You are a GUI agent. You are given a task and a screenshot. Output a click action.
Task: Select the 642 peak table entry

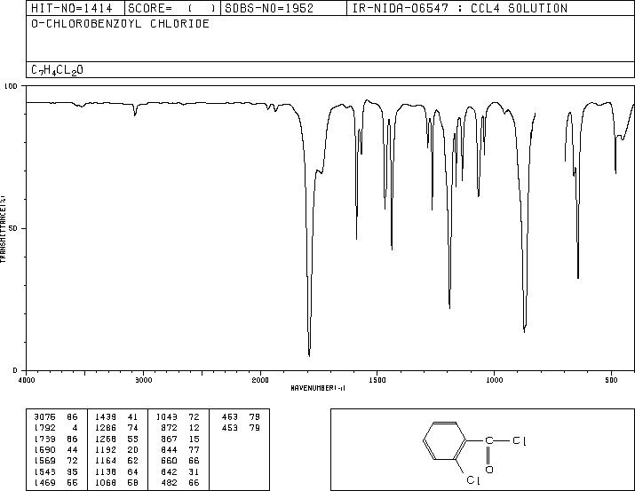[170, 471]
